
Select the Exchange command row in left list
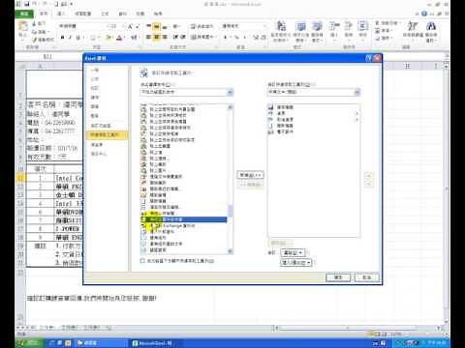(183, 225)
